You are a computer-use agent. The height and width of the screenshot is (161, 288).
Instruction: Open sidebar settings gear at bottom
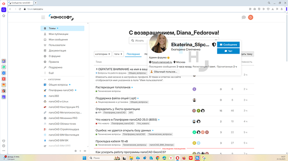pyautogui.click(x=76, y=151)
